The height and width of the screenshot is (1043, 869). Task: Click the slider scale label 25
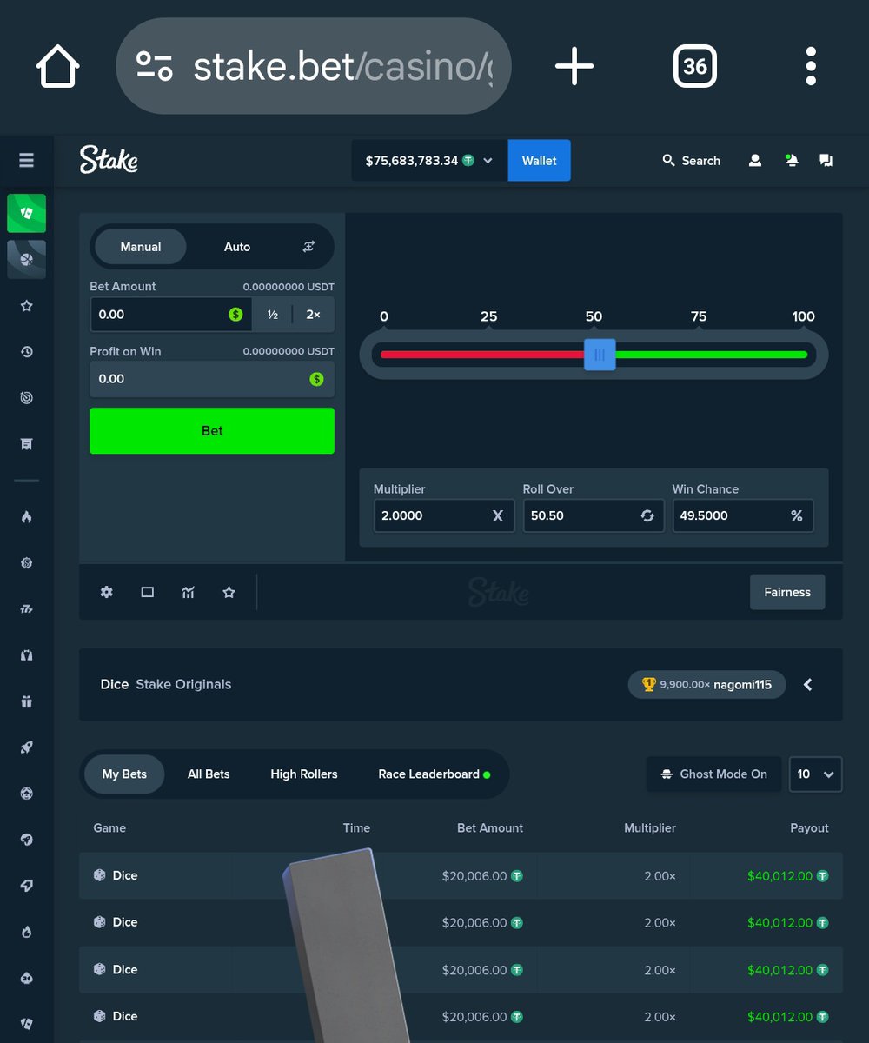pyautogui.click(x=489, y=316)
